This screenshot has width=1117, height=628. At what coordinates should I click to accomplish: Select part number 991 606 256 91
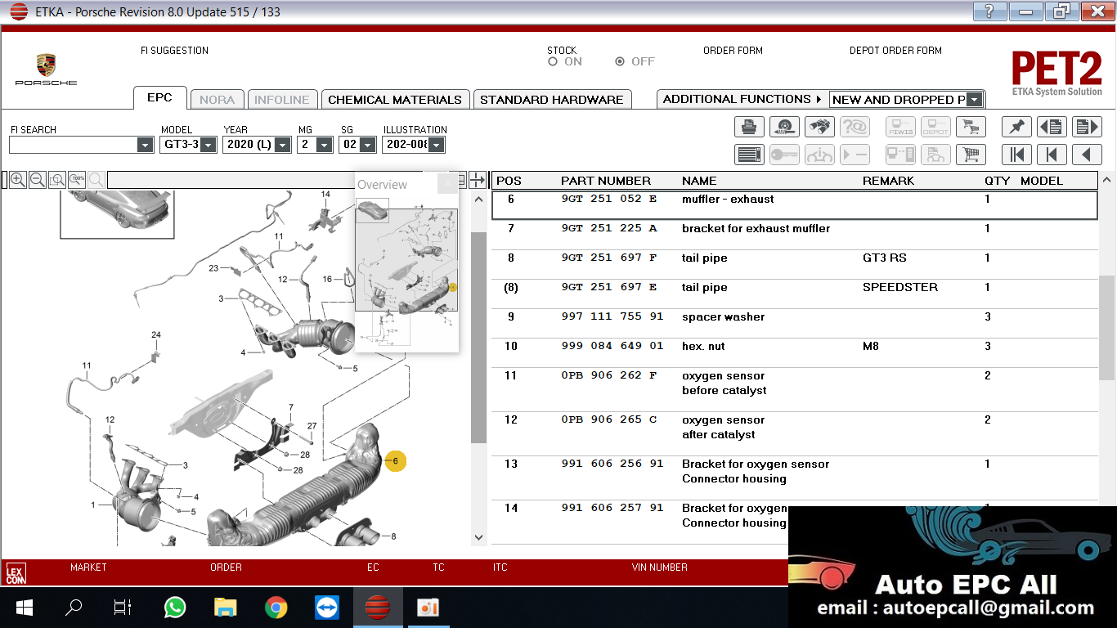tap(612, 464)
